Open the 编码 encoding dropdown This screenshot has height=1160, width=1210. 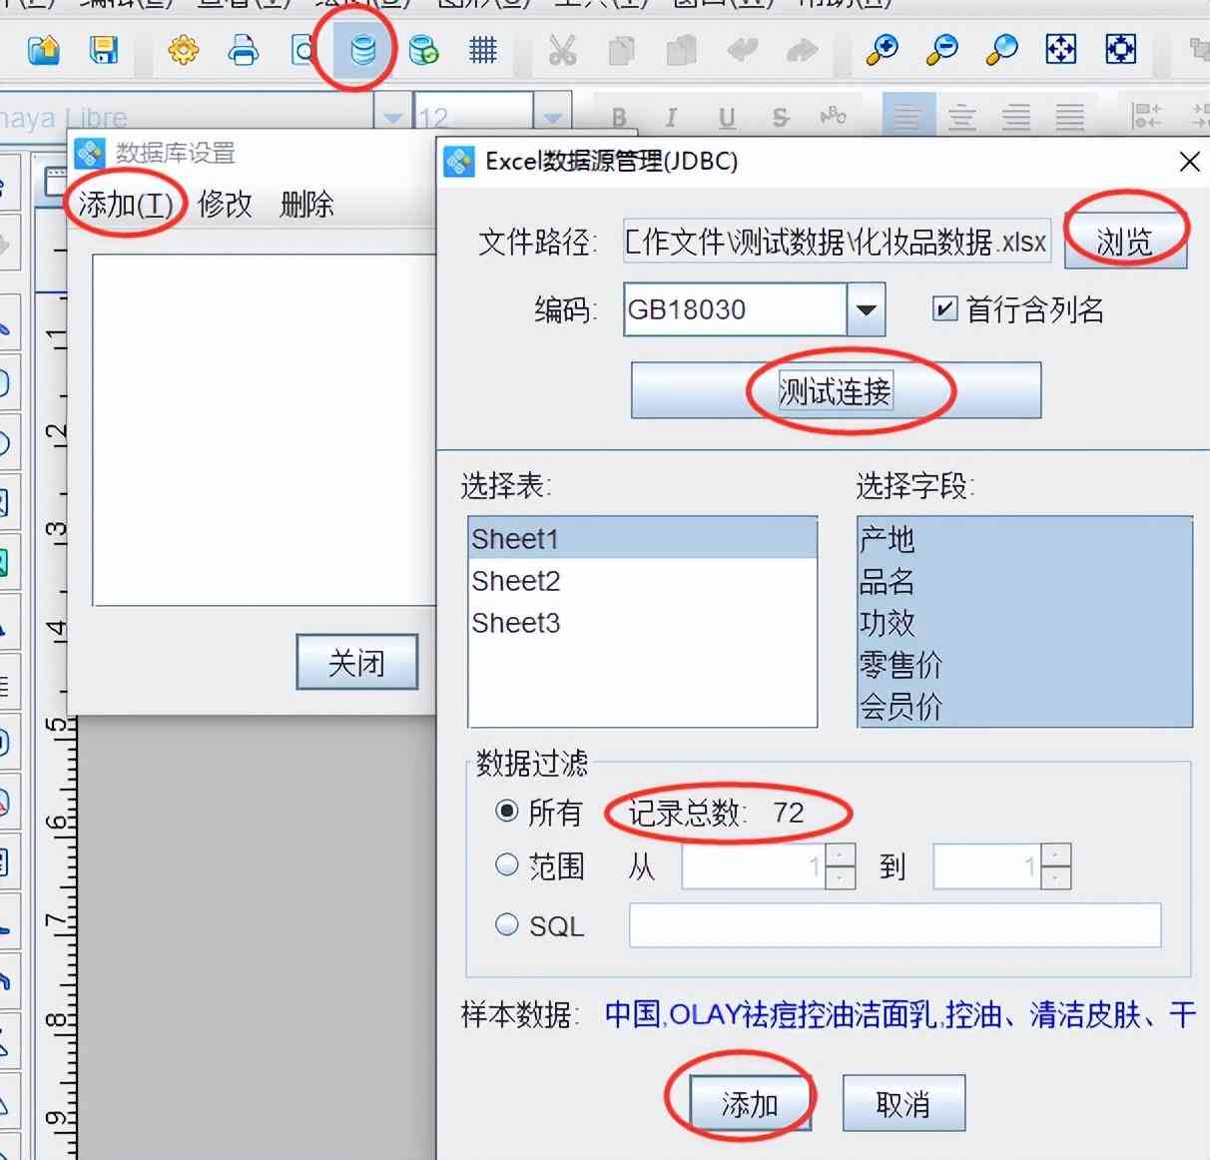pyautogui.click(x=868, y=309)
